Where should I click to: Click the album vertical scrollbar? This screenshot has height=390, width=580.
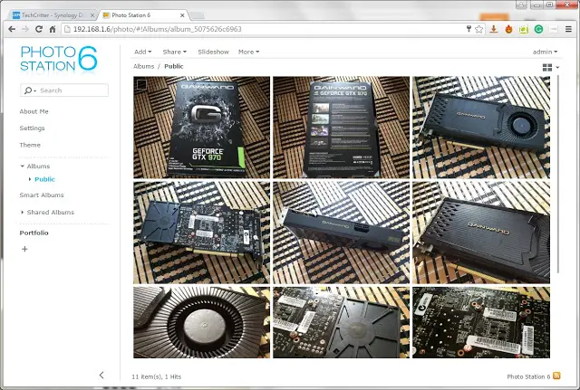[557, 174]
